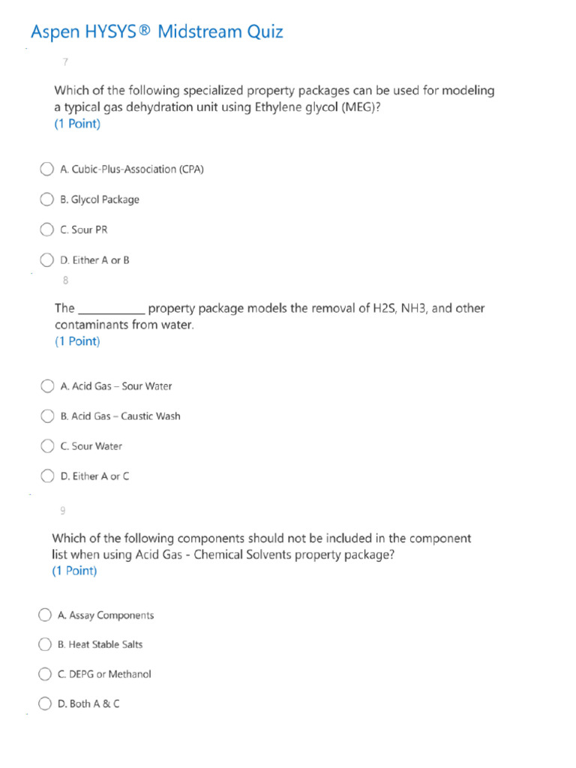This screenshot has height=768, width=576.
Task: Pick D. Both A & C
Action: coord(44,703)
